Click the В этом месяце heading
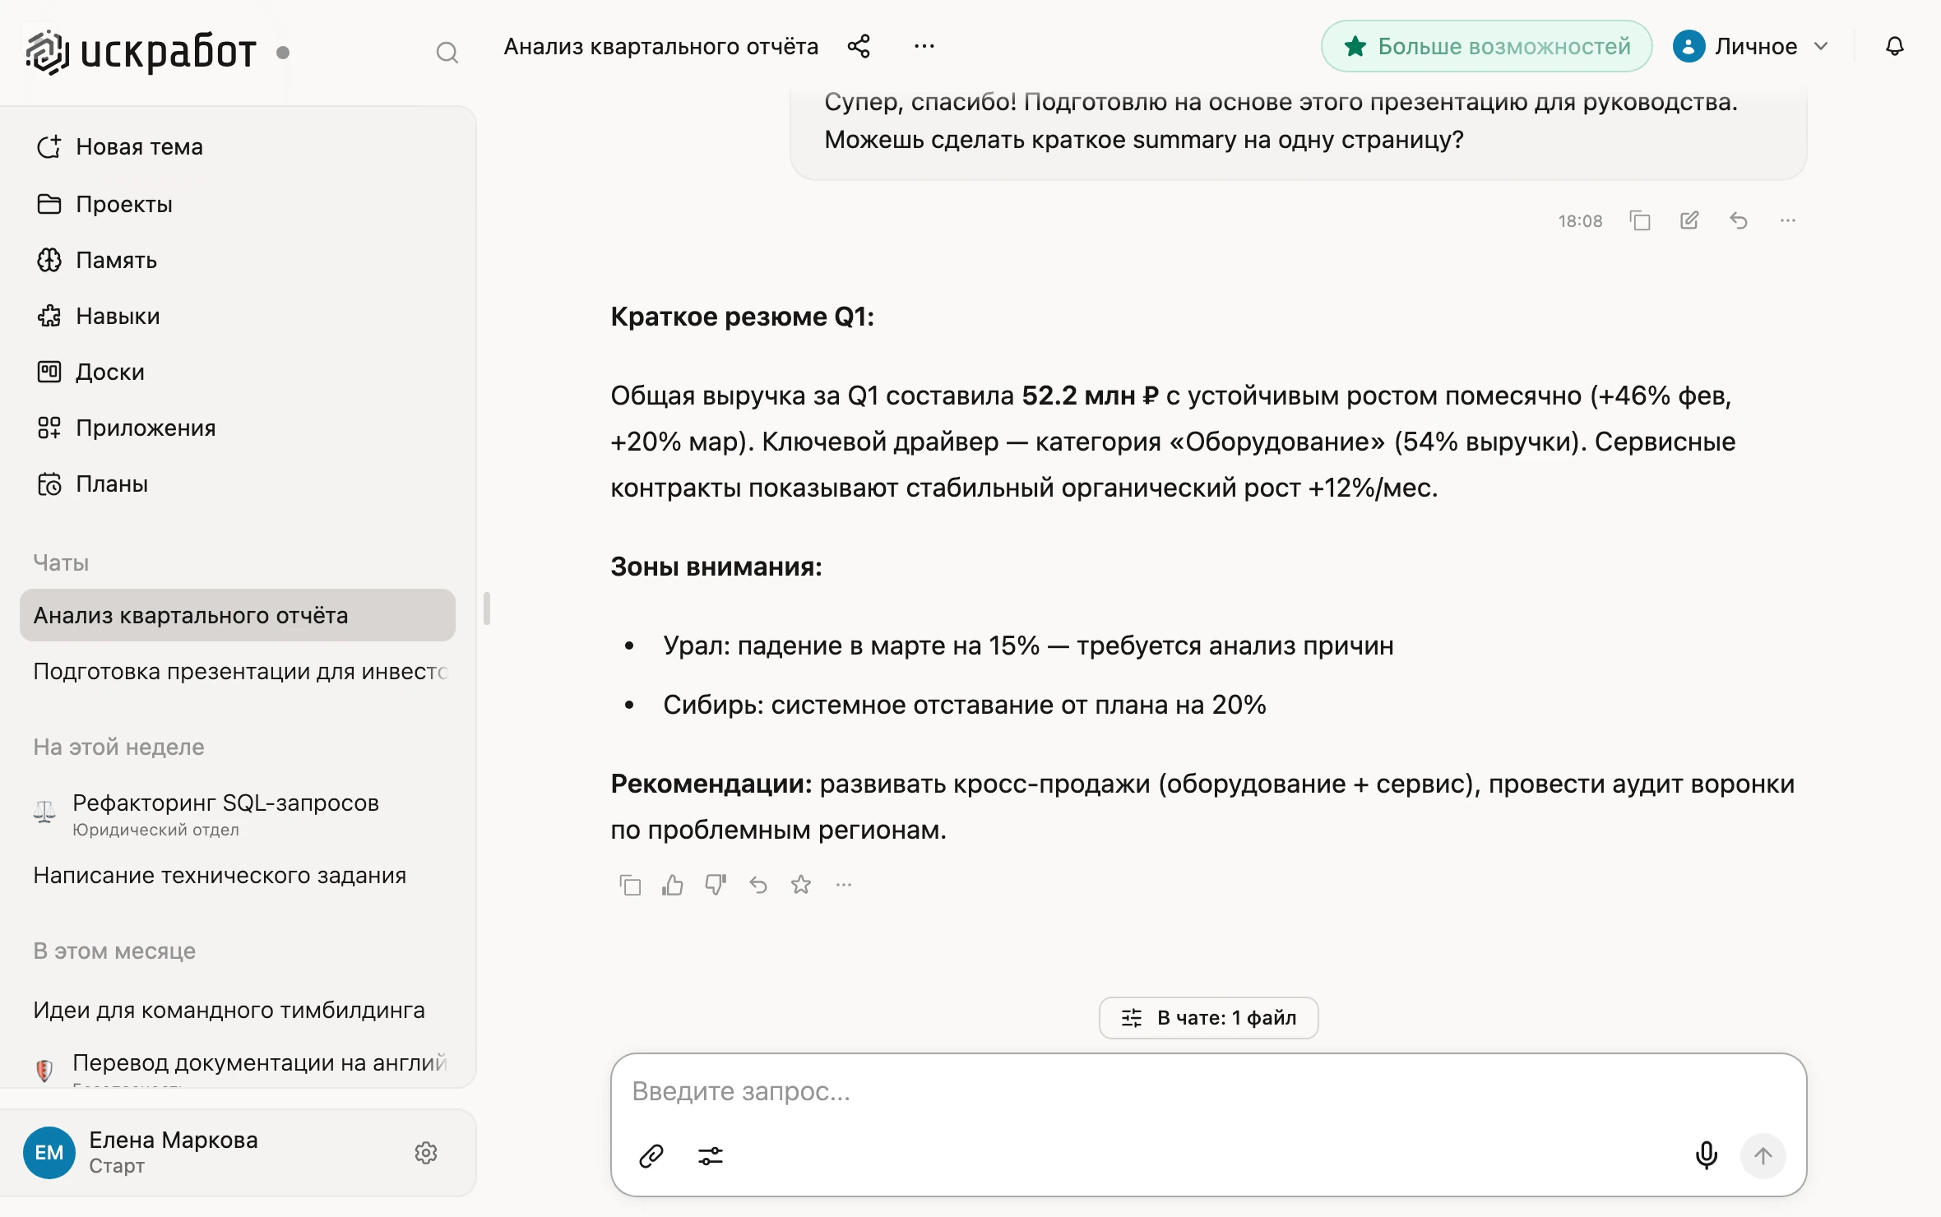 pos(114,951)
